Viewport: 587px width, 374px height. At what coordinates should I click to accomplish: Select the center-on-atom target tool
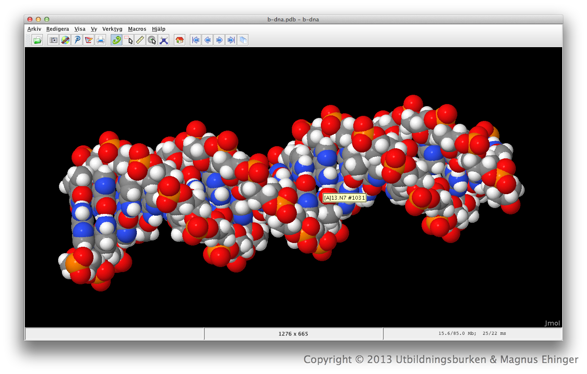(x=152, y=40)
